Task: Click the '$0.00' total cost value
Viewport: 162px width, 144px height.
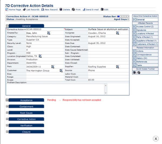Action: 91,80
